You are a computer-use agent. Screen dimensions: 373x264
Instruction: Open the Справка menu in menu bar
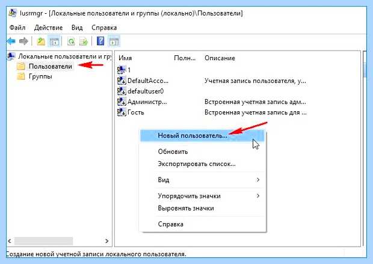point(104,28)
